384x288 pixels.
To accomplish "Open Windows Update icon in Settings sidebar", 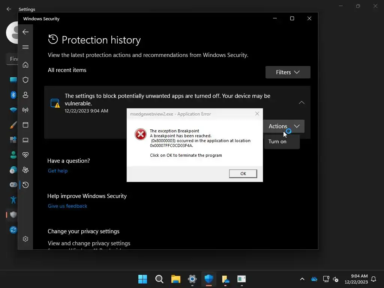I will click(13, 230).
